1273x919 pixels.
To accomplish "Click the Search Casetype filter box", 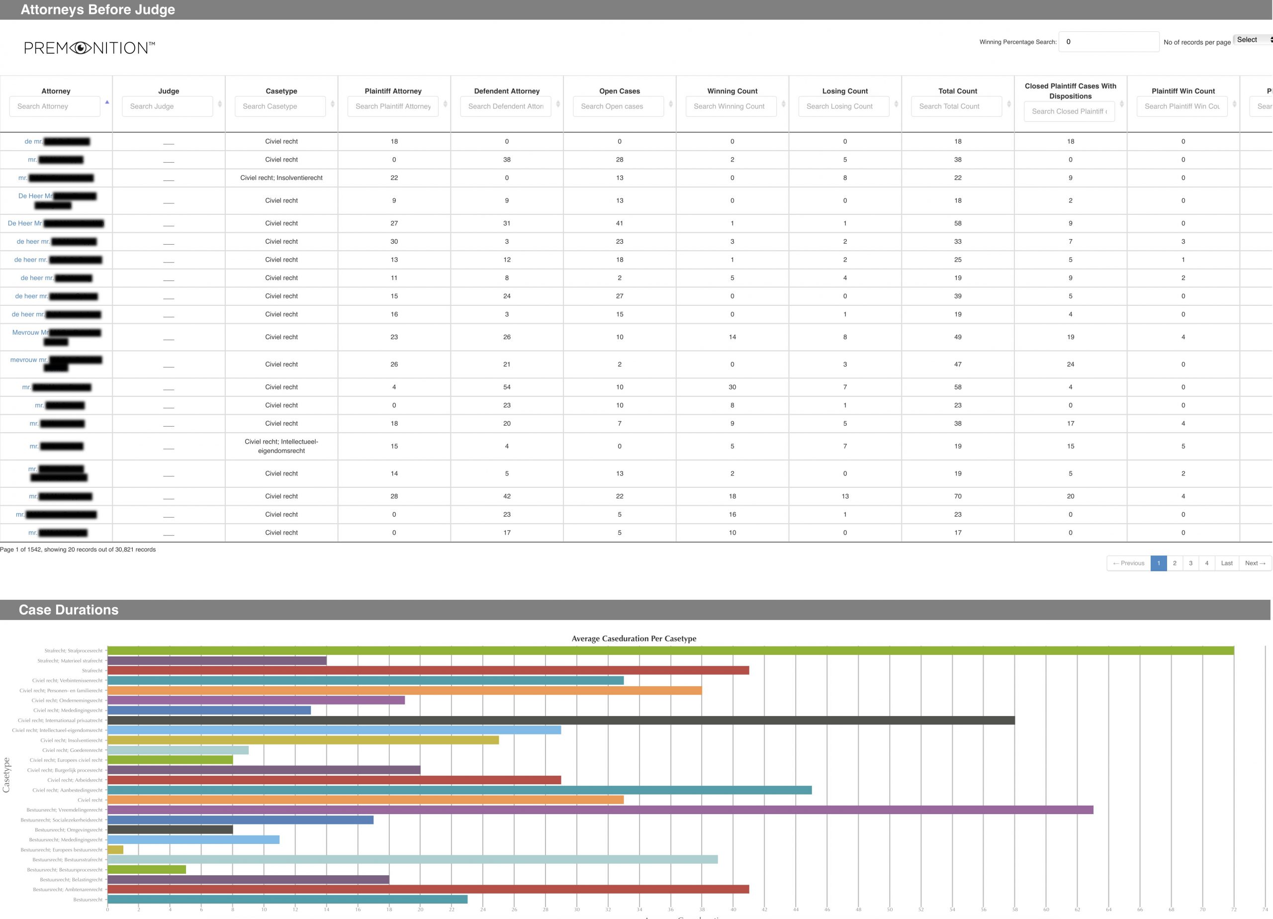I will click(x=280, y=106).
